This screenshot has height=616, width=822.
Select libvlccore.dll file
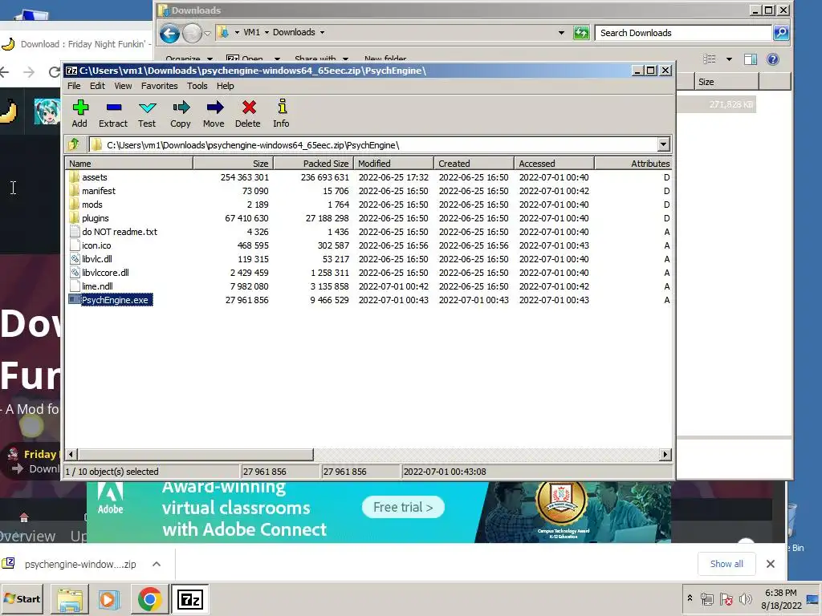(105, 273)
